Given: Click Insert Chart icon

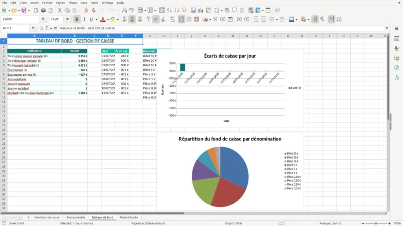Looking at the screenshot, I should click(201, 10).
